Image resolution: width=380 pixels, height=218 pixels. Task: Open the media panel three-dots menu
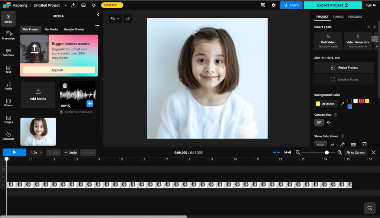click(97, 26)
